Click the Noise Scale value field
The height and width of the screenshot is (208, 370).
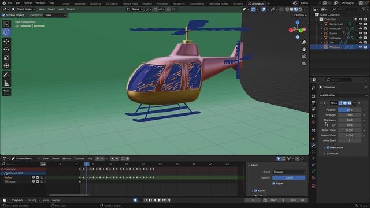pyautogui.click(x=349, y=130)
